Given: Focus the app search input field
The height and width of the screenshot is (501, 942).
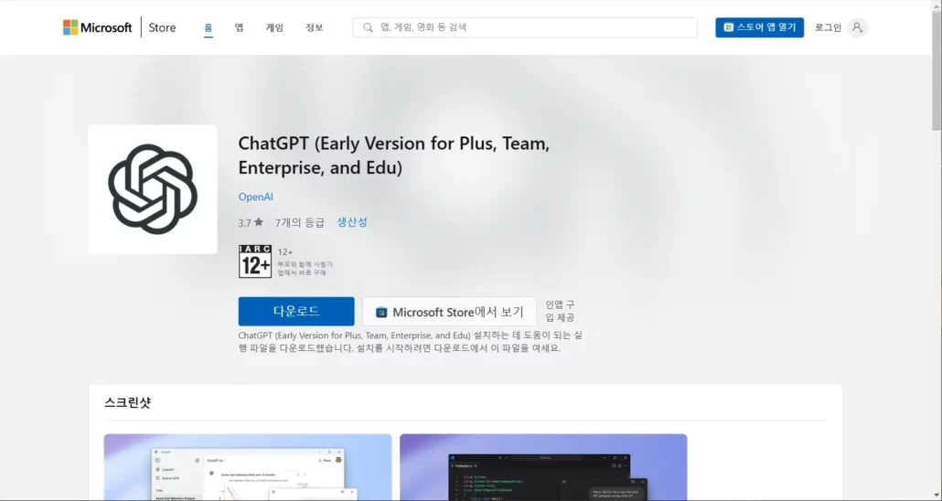Looking at the screenshot, I should 524,27.
